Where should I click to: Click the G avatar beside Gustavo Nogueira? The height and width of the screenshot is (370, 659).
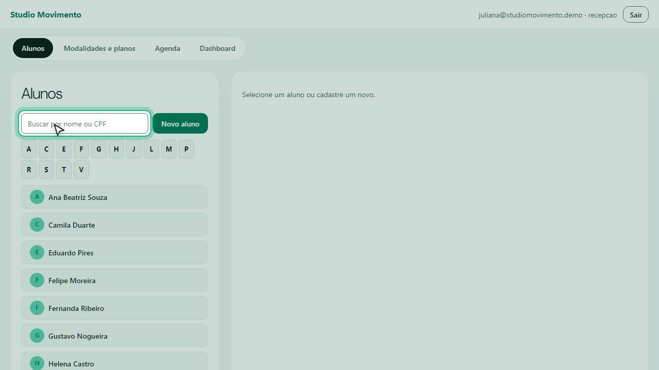tap(37, 336)
